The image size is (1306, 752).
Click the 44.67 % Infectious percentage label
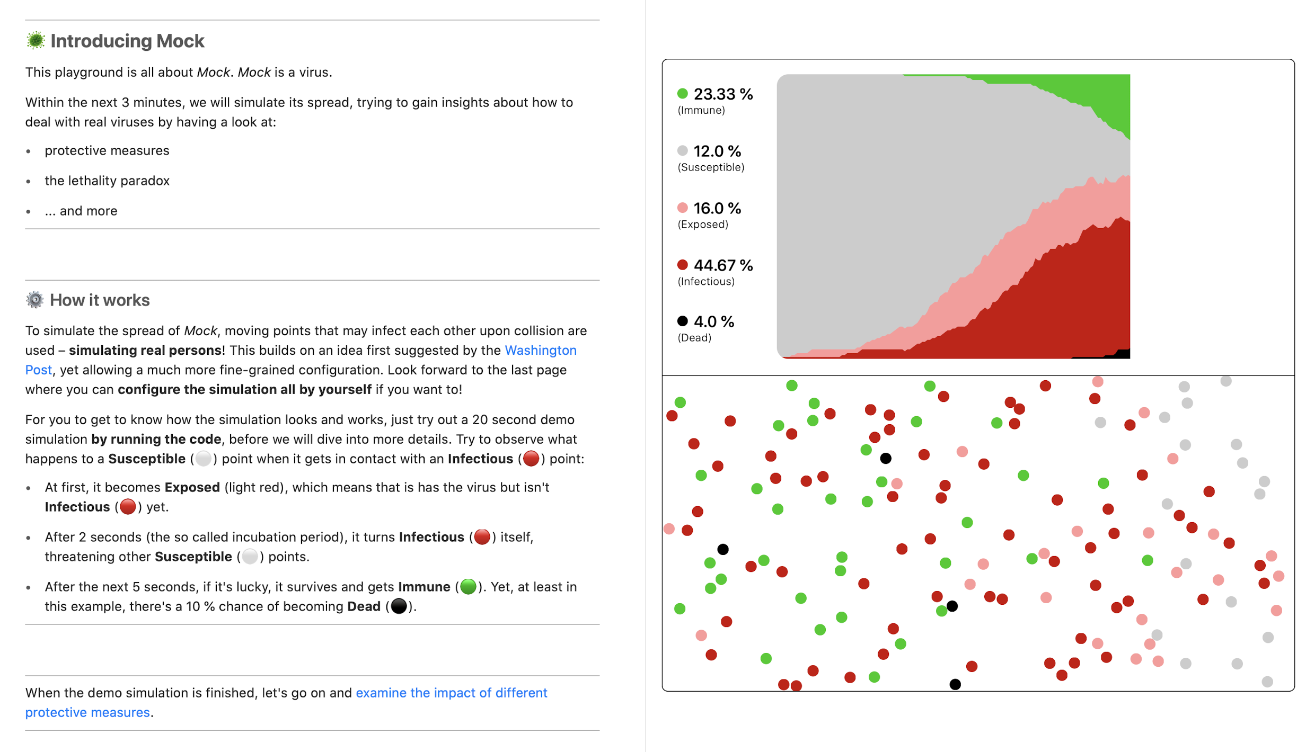coord(723,265)
